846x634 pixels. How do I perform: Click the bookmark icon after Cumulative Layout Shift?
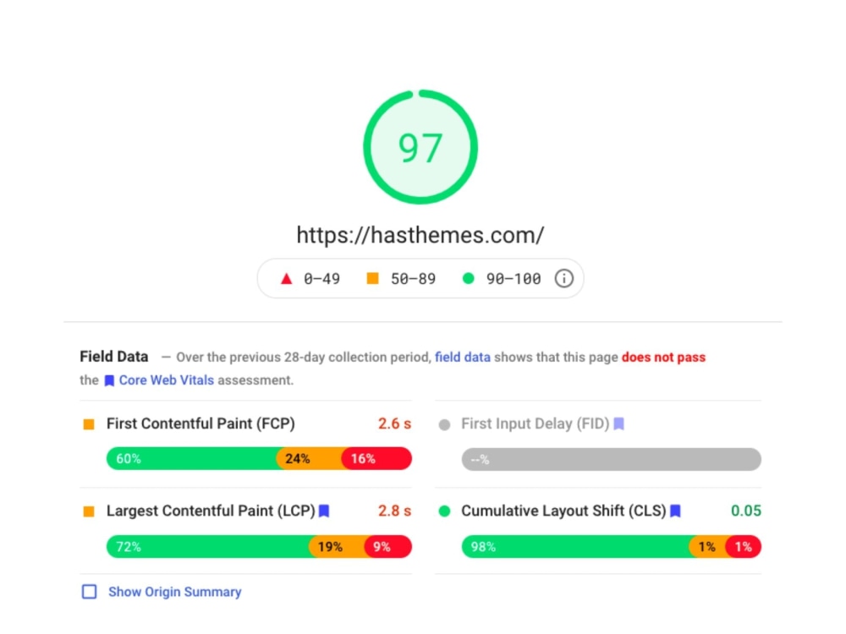(x=675, y=511)
